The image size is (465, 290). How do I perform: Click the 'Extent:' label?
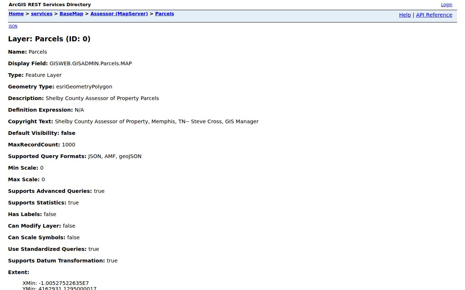click(x=19, y=272)
